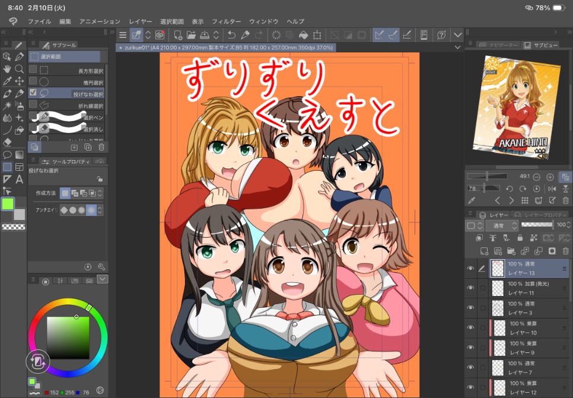Click the Transform icon in command bar
Screen dimensions: 573x398
pyautogui.click(x=317, y=35)
